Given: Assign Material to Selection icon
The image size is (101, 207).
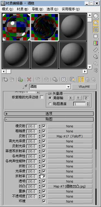Looking at the screenshot, I should pos(21,79).
